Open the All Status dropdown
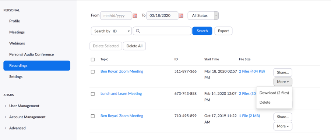The width and height of the screenshot is (331, 140). [203, 15]
